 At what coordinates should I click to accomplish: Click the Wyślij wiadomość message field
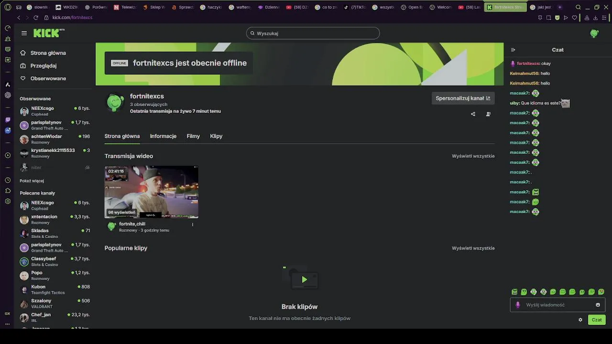[x=557, y=305]
